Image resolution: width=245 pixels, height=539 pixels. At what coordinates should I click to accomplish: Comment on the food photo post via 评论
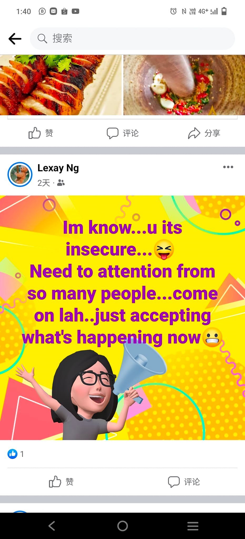[122, 133]
